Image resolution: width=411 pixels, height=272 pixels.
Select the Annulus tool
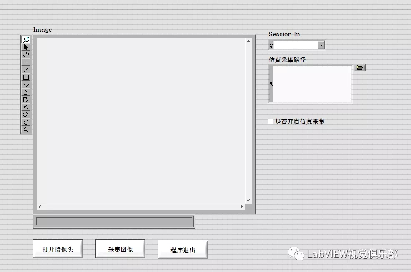pos(26,130)
